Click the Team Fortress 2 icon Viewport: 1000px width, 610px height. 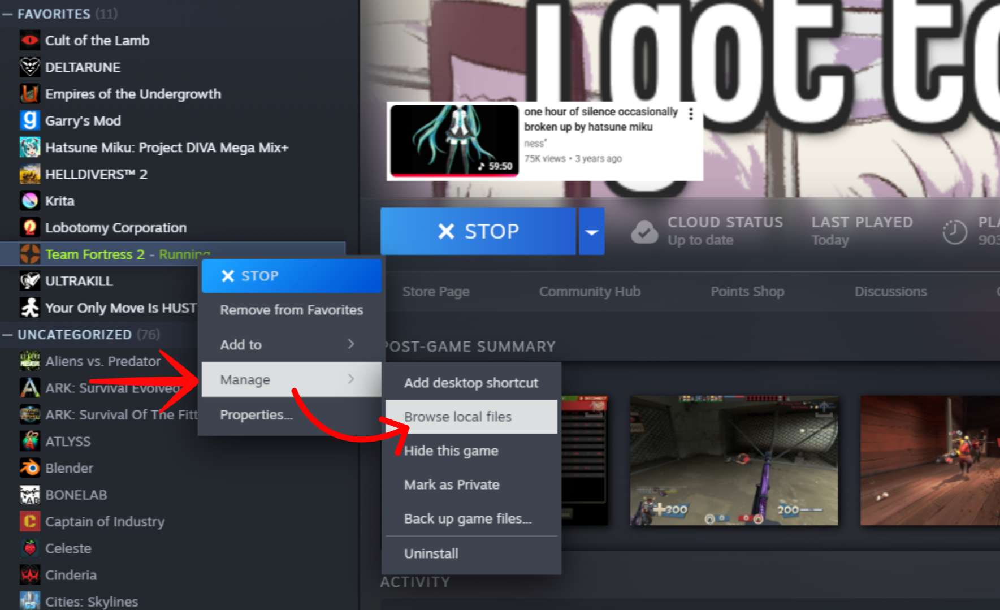click(x=30, y=254)
